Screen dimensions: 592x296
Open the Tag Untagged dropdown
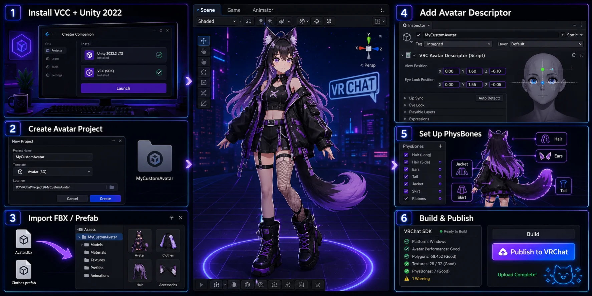(x=458, y=44)
